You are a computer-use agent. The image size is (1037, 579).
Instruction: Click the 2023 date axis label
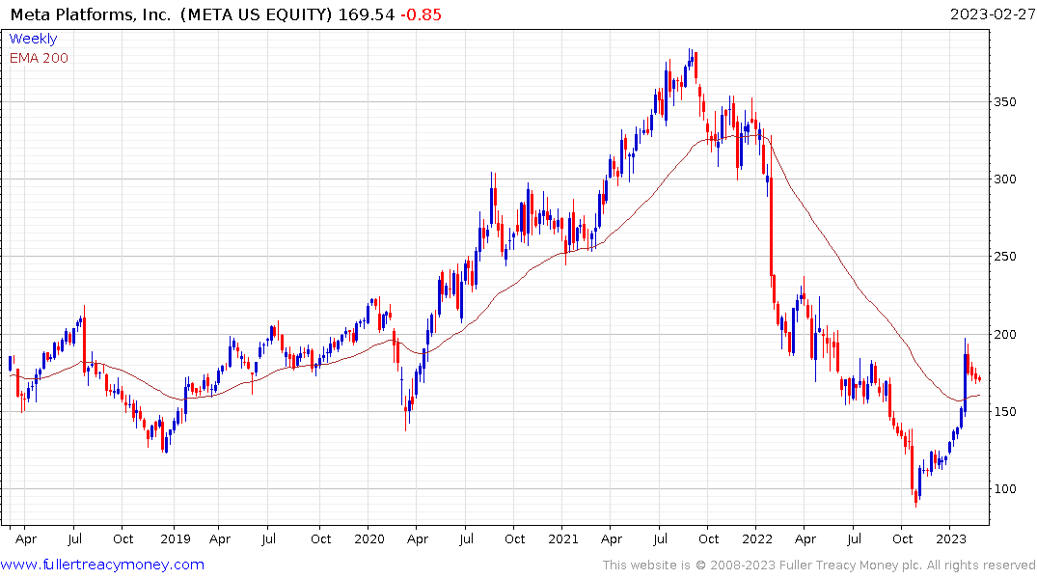pyautogui.click(x=950, y=538)
